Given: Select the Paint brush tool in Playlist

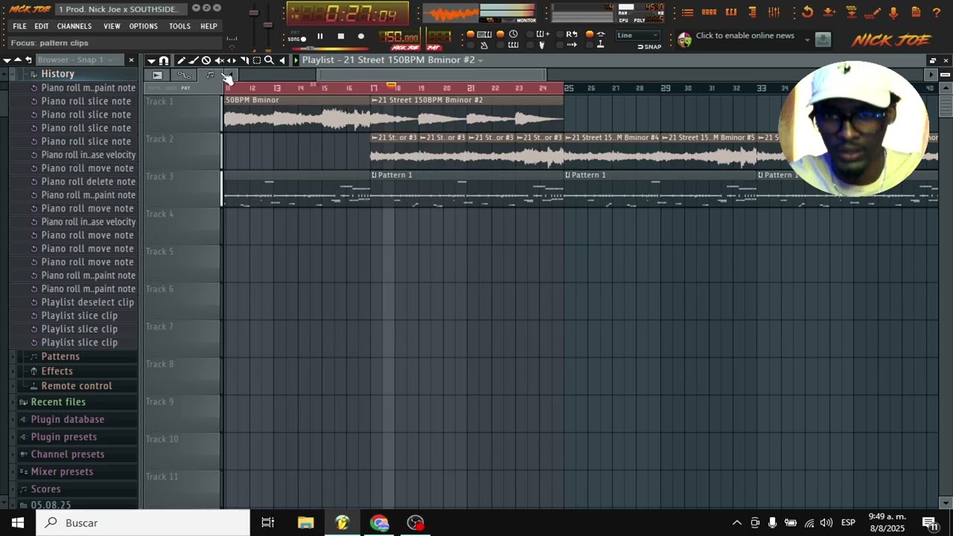Looking at the screenshot, I should pyautogui.click(x=194, y=60).
